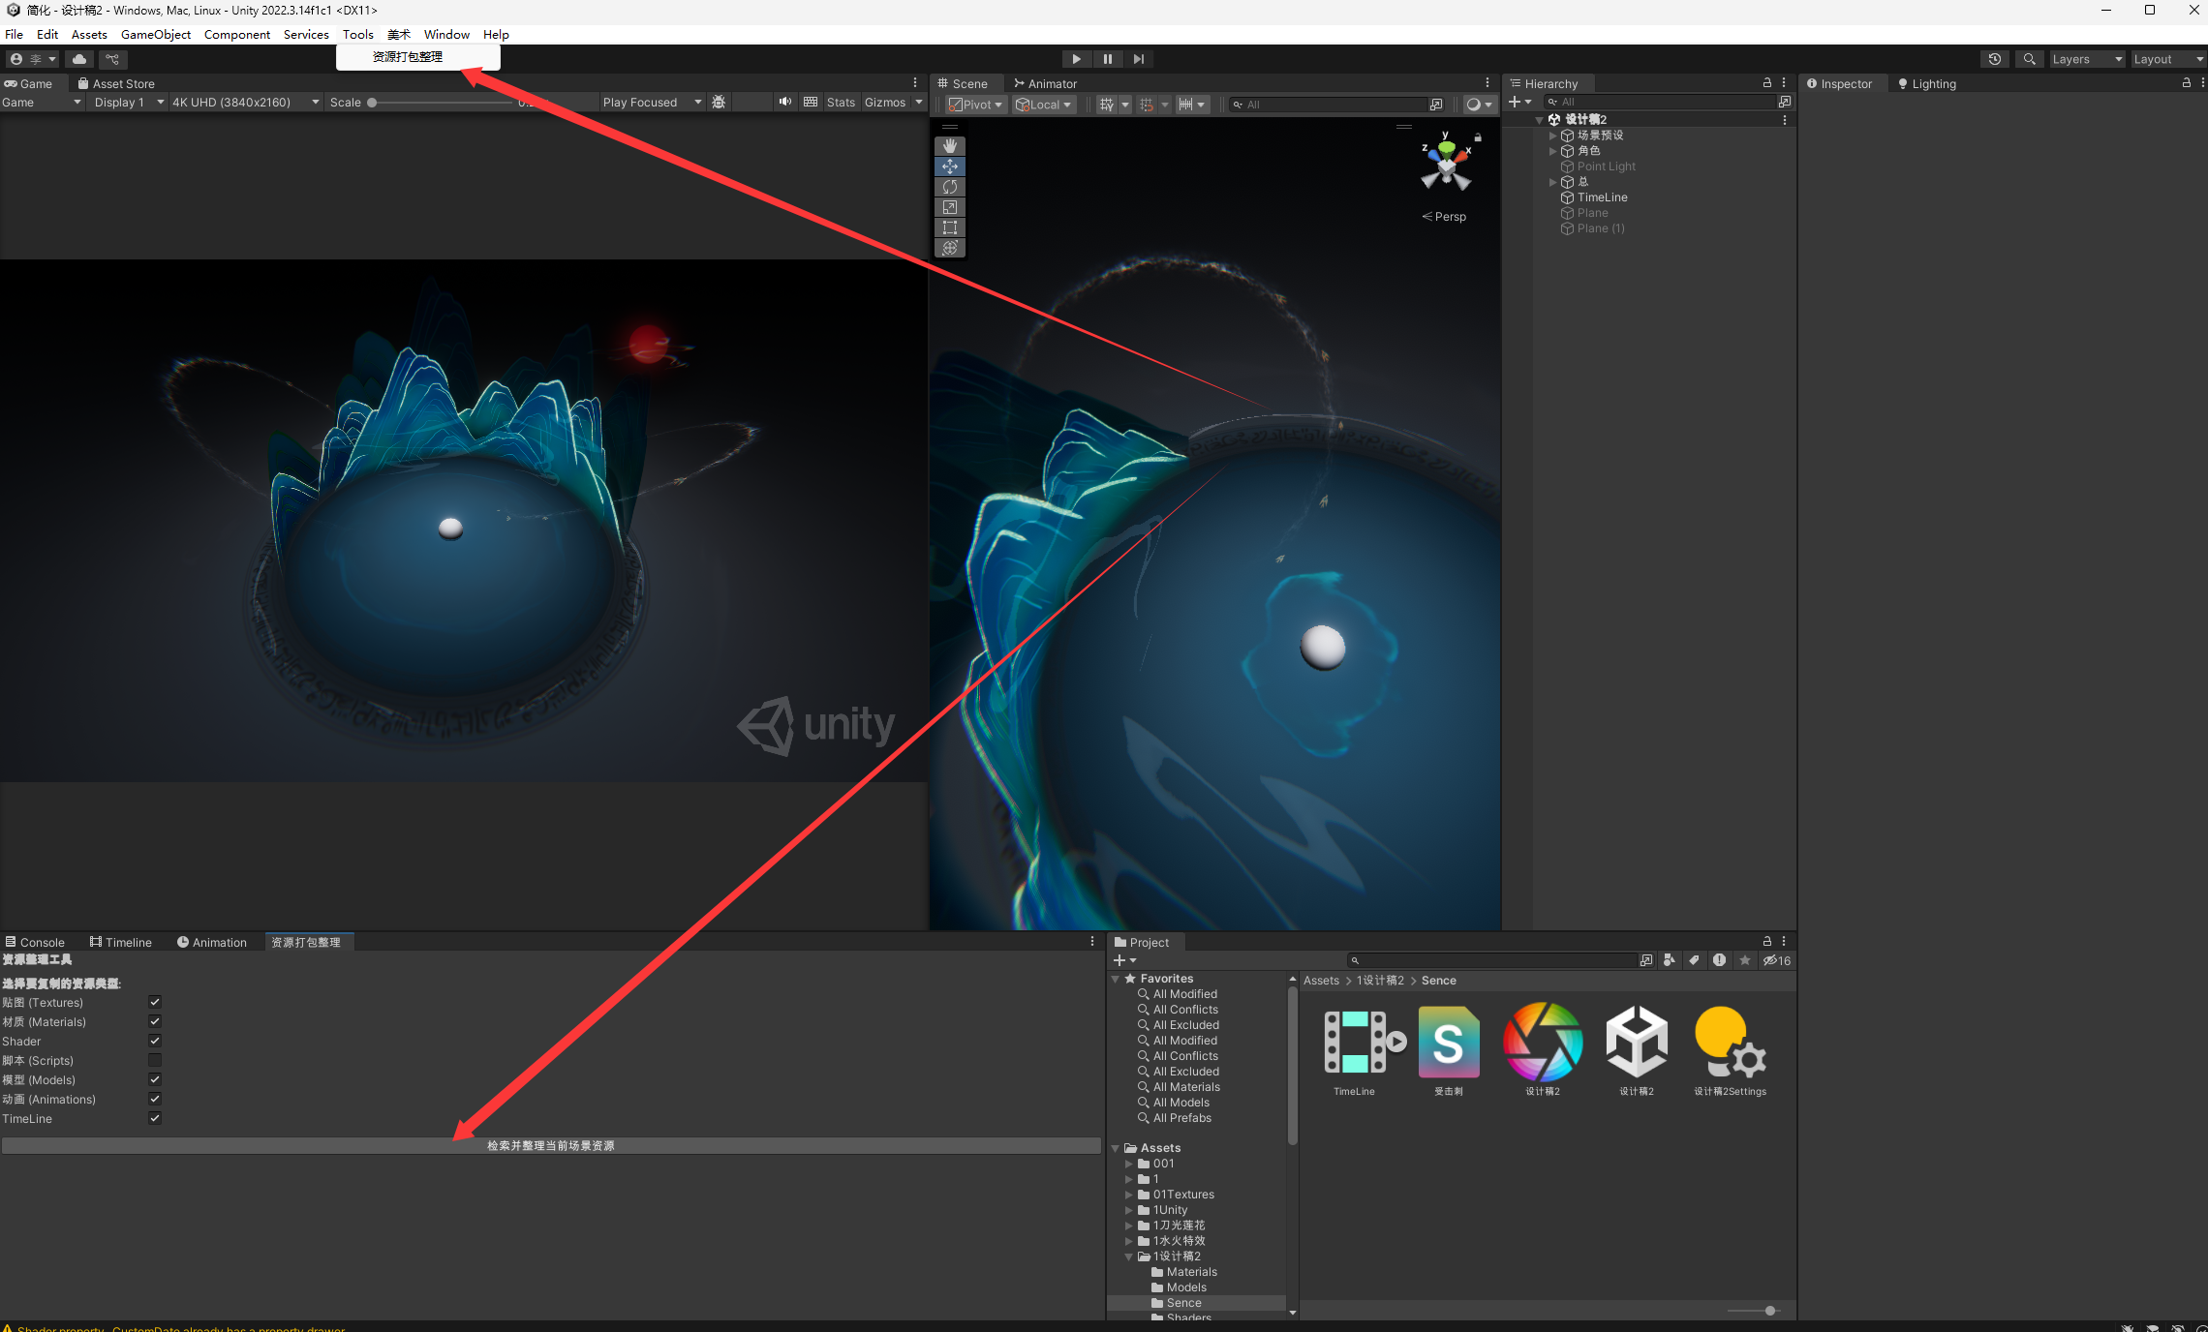Screen dimensions: 2208x1332
Task: Select the Transform tool in Scene
Action: [x=949, y=248]
